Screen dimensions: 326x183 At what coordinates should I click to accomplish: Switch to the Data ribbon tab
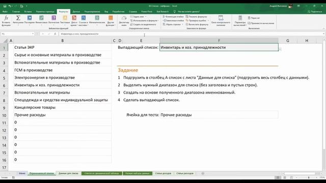pos(76,12)
